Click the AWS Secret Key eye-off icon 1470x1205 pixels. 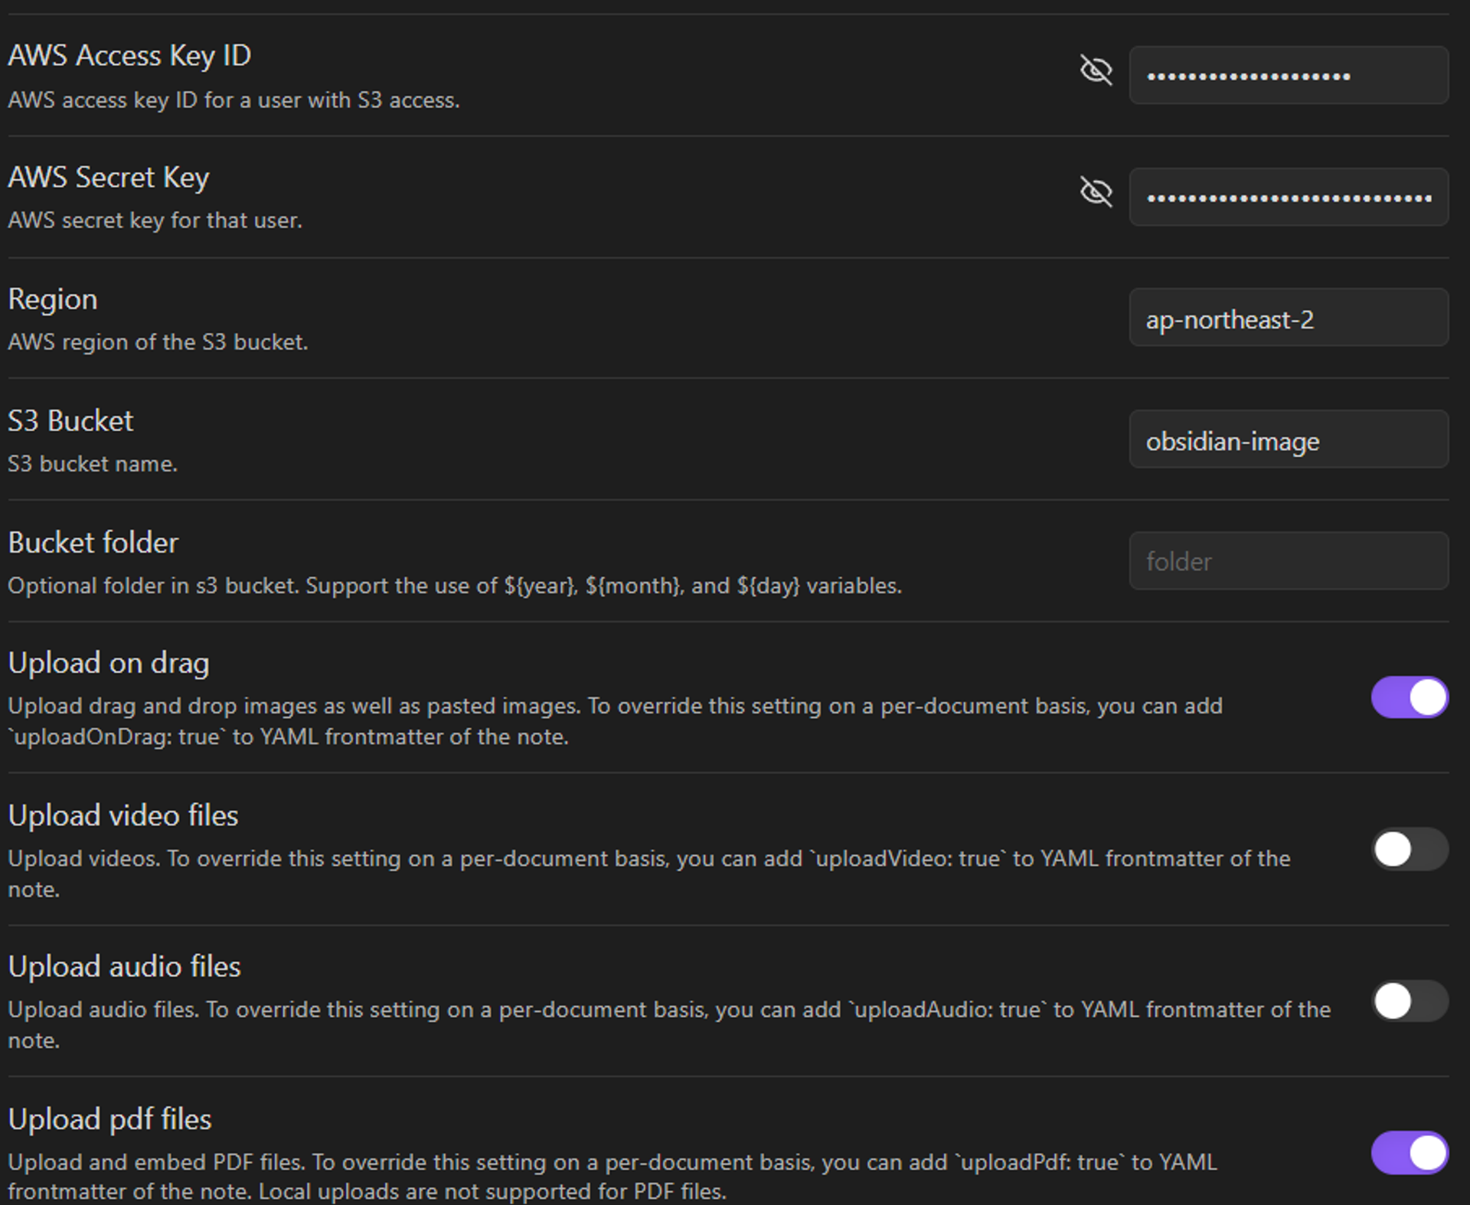coord(1096,191)
